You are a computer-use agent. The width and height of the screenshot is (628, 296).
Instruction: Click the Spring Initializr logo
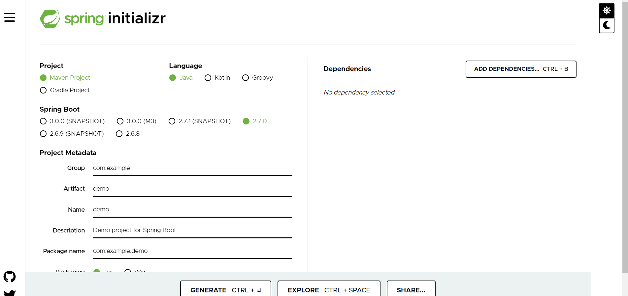coord(103,18)
